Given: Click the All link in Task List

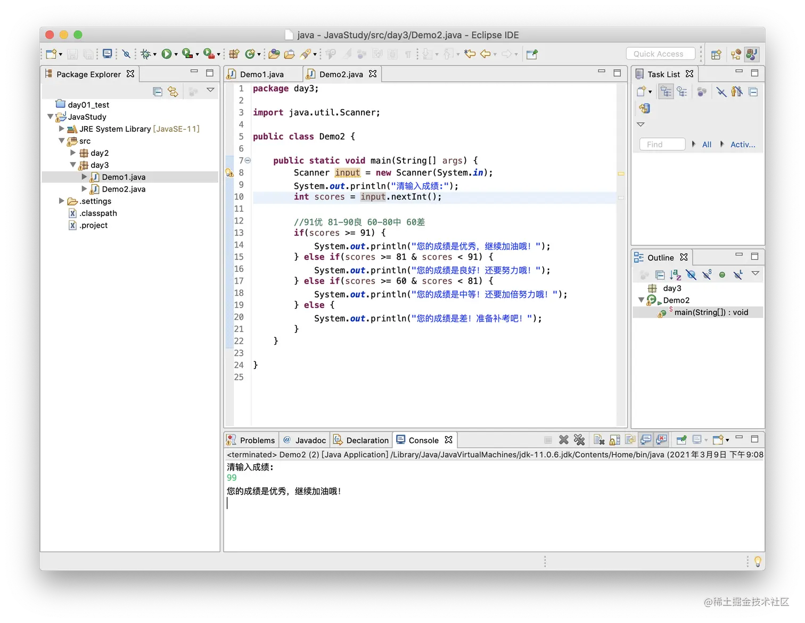Looking at the screenshot, I should click(707, 144).
